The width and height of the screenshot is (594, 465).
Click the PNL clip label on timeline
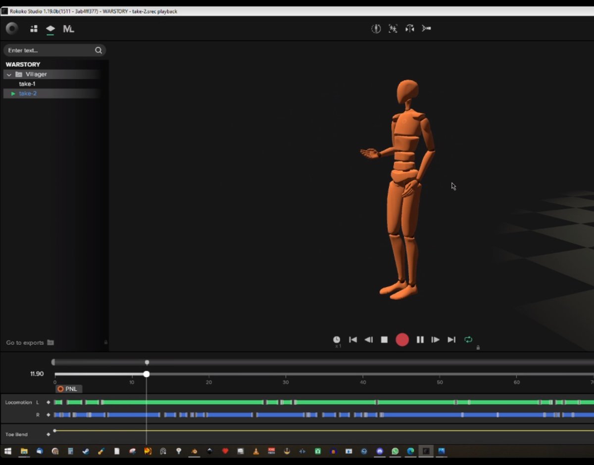(x=69, y=389)
